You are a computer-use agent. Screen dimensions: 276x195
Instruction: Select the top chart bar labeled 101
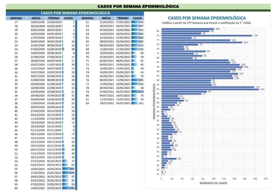[x=188, y=29]
